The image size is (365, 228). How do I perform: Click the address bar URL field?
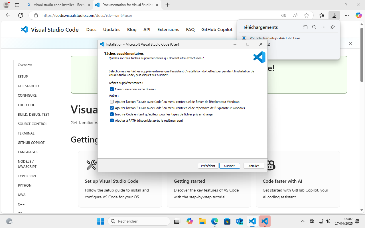click(x=160, y=15)
